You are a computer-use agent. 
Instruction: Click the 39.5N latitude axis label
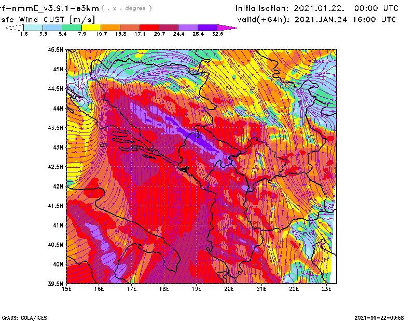(55, 284)
